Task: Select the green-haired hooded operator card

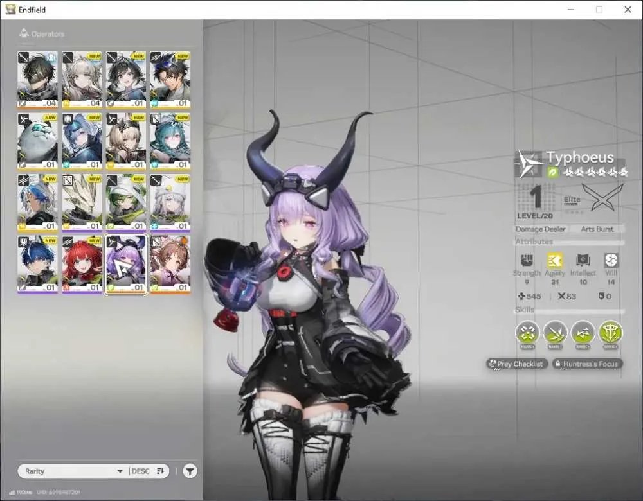Action: click(x=126, y=202)
